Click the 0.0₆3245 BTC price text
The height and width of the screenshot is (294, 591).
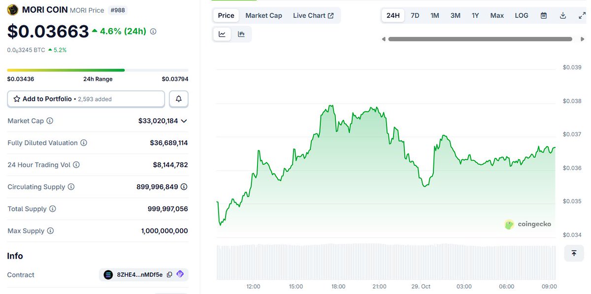coord(26,50)
